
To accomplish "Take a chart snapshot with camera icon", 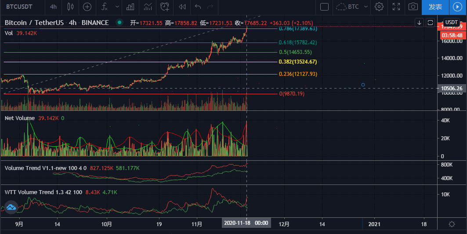I will pyautogui.click(x=413, y=7).
